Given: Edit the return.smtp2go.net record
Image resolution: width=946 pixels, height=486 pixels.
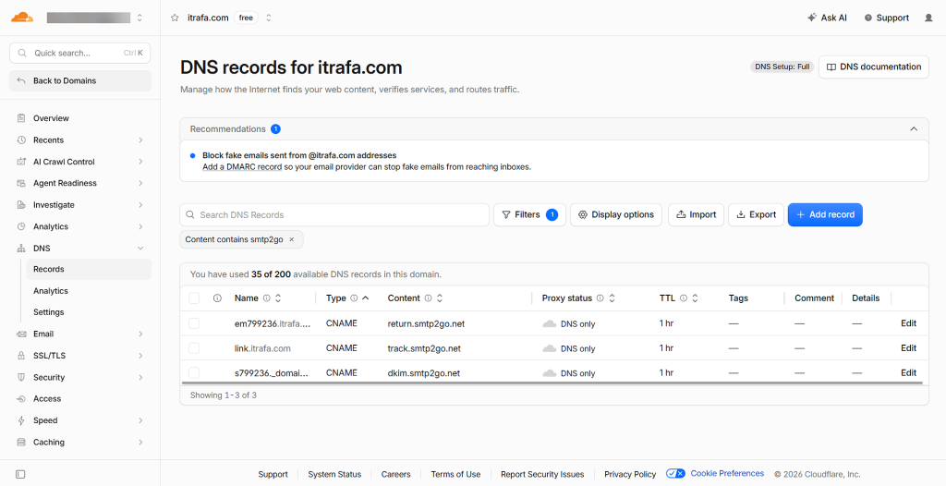Looking at the screenshot, I should (909, 323).
